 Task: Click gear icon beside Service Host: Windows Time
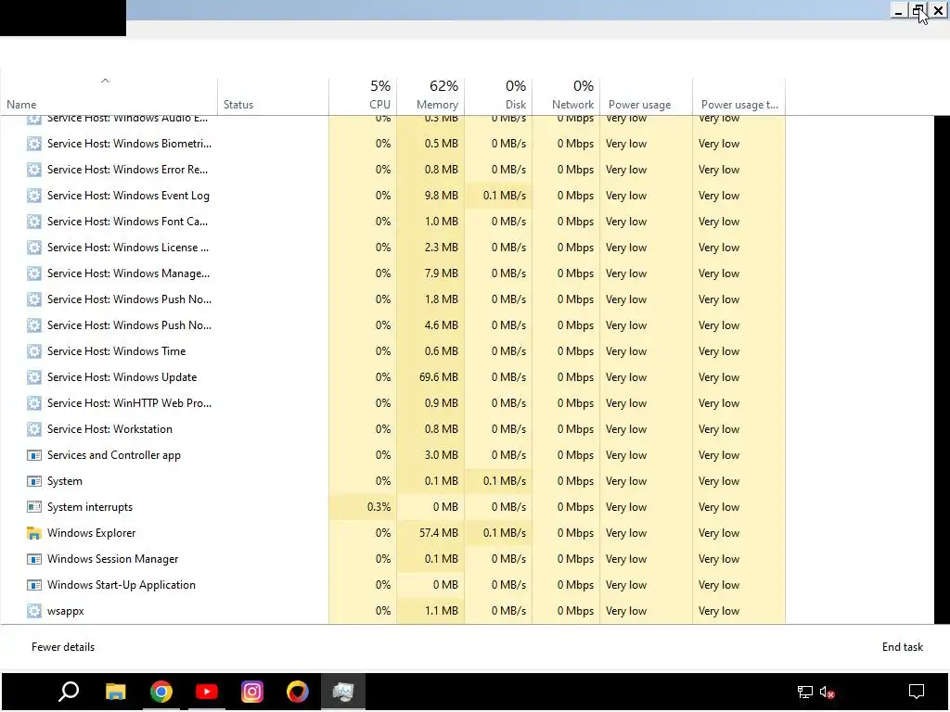(x=34, y=351)
